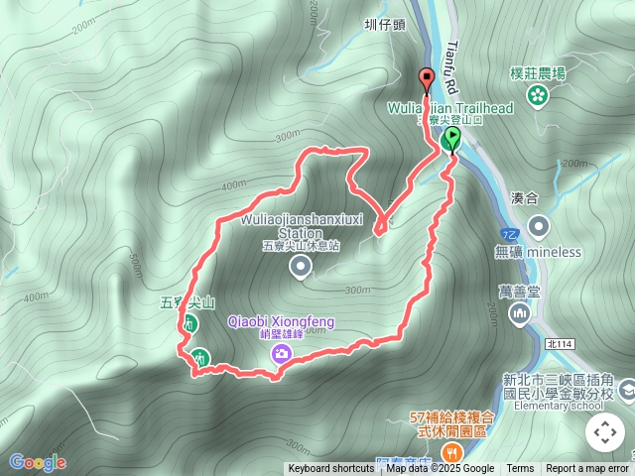Open the 萬善堂 temple marker icon
The height and width of the screenshot is (476, 635).
point(520,314)
